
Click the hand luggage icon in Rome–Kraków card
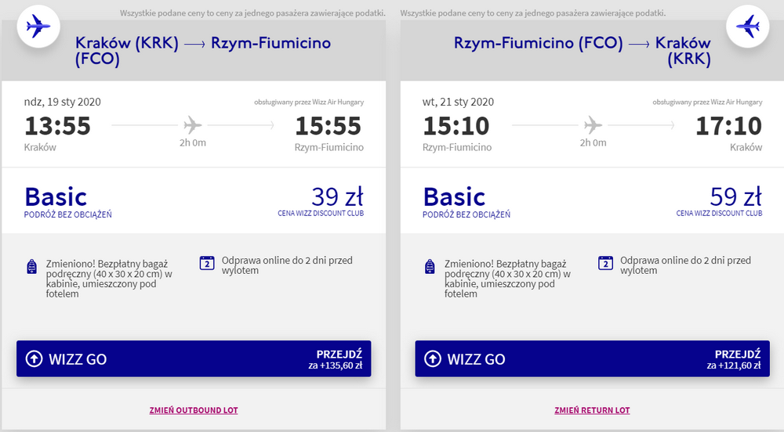430,266
